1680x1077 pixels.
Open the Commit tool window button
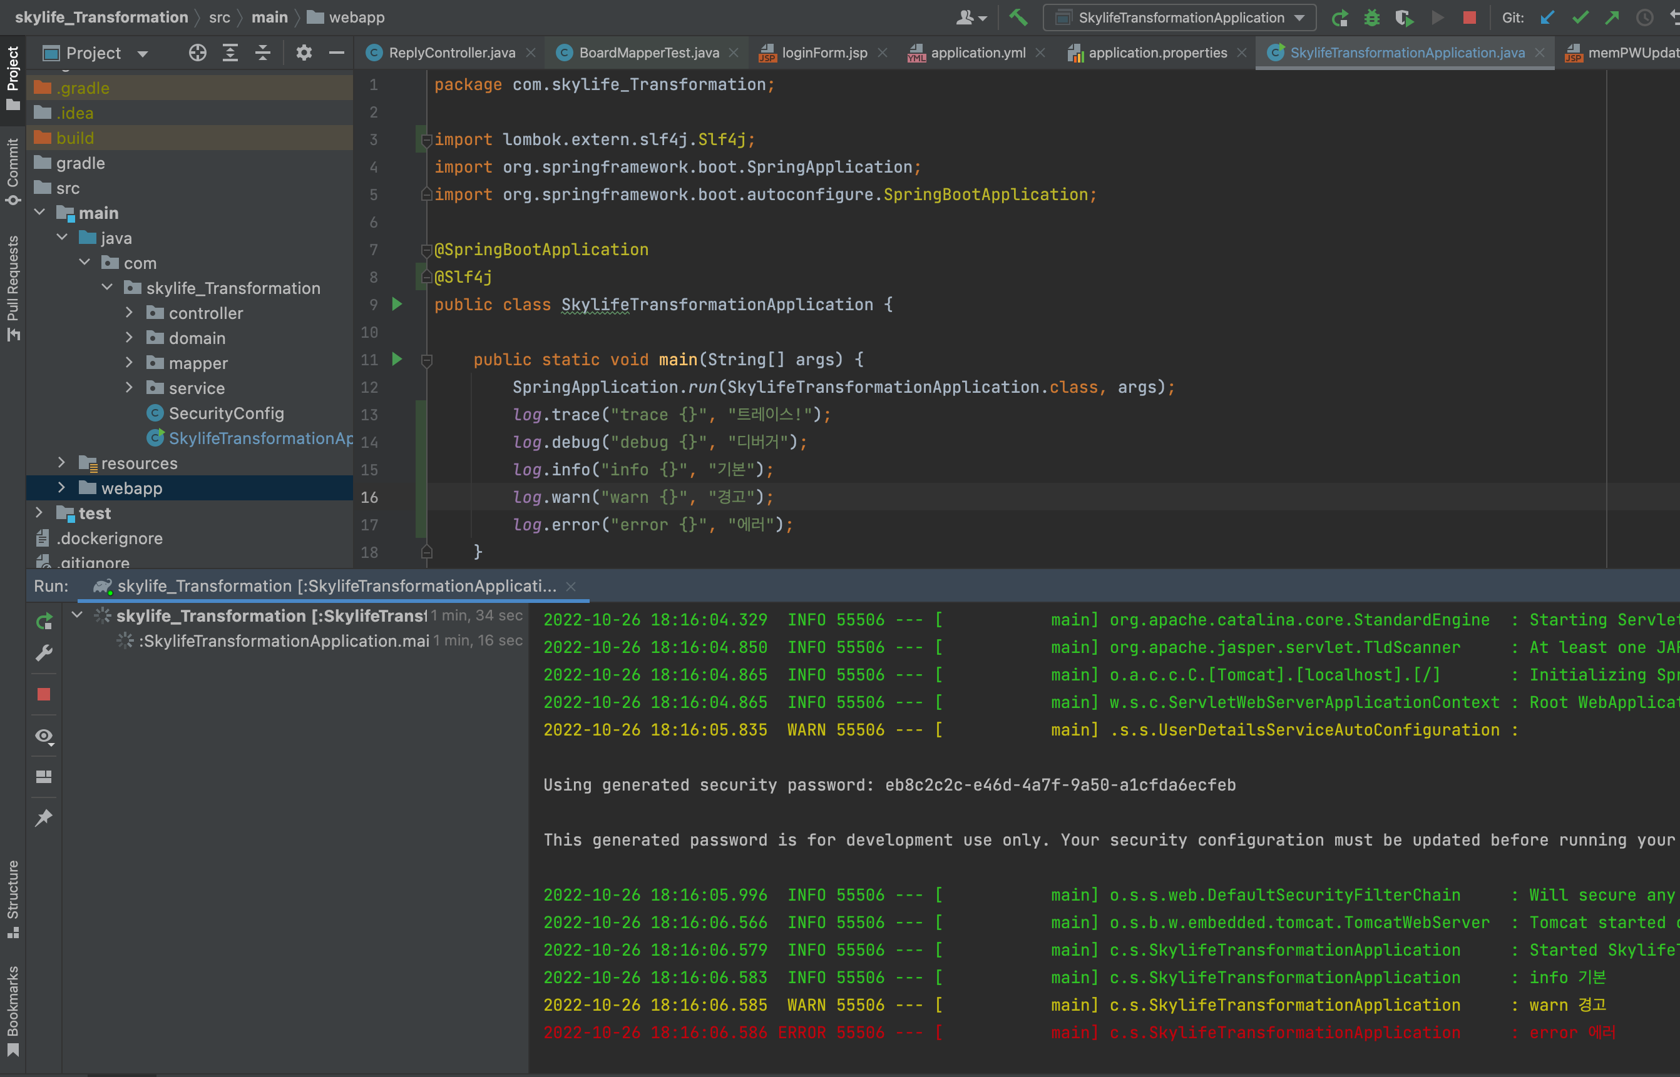click(x=13, y=171)
